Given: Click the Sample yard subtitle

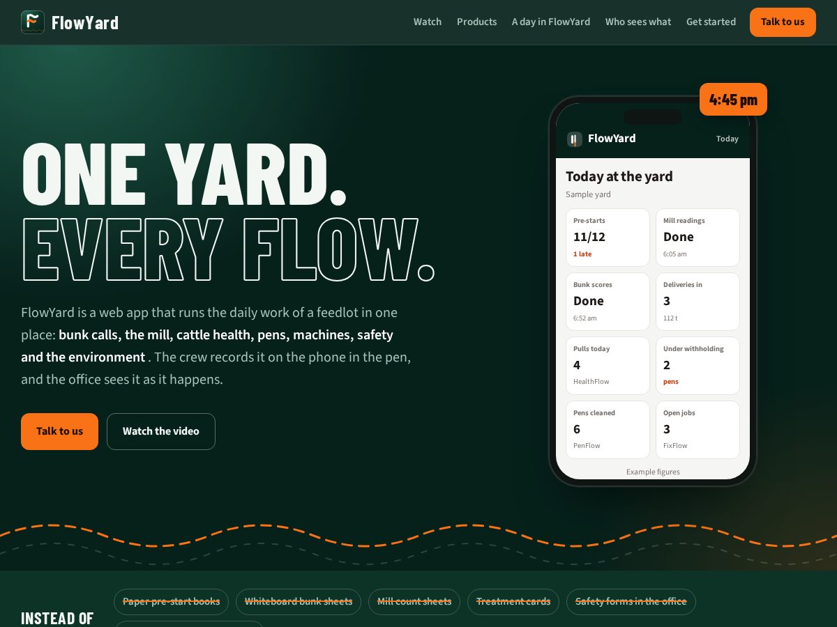Looking at the screenshot, I should point(588,194).
